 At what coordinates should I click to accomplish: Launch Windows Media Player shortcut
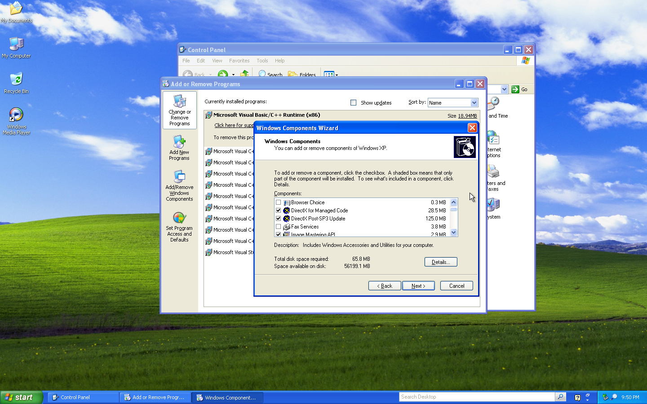16,115
